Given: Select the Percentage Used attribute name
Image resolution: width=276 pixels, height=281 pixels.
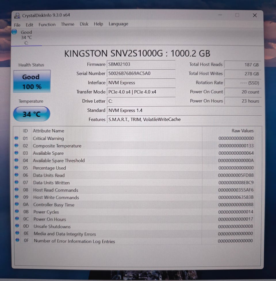Looking at the screenshot, I should (x=49, y=168).
